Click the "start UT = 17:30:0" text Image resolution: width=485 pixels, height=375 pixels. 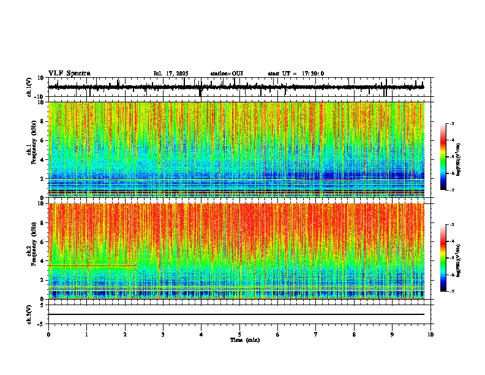(x=296, y=74)
